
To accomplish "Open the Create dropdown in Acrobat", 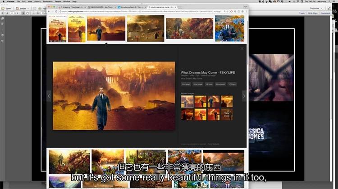I will (22, 9).
